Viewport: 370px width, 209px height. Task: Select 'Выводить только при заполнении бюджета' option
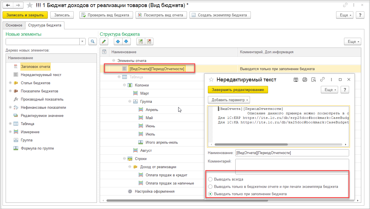pos(210,194)
